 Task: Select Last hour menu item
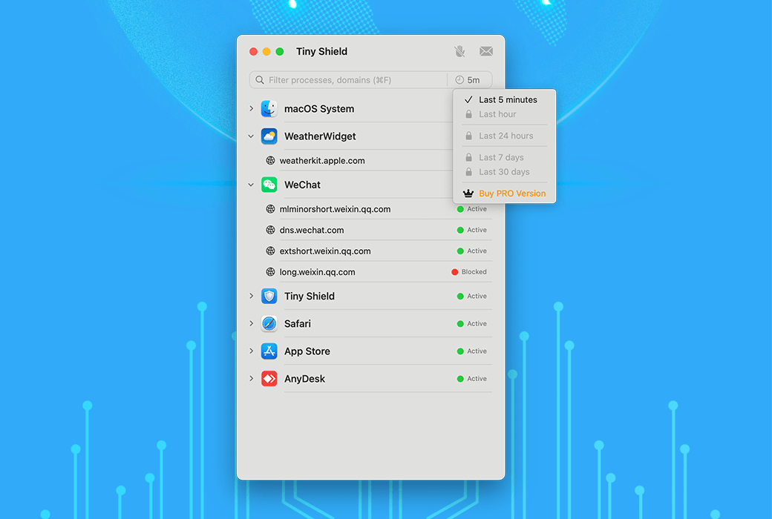(504, 114)
